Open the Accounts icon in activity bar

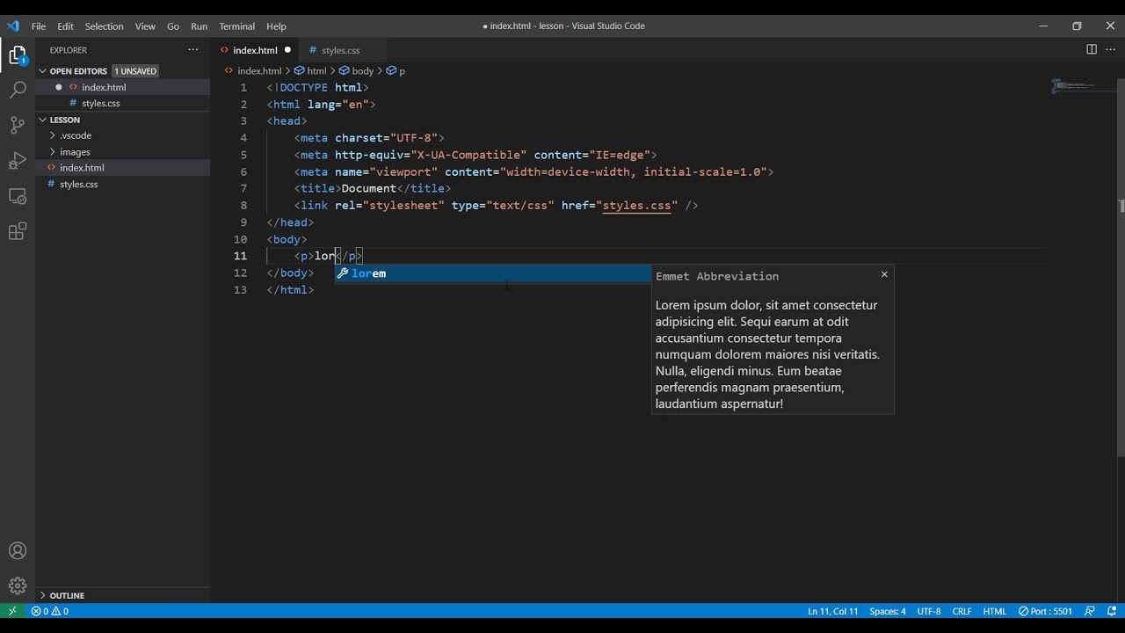click(18, 551)
